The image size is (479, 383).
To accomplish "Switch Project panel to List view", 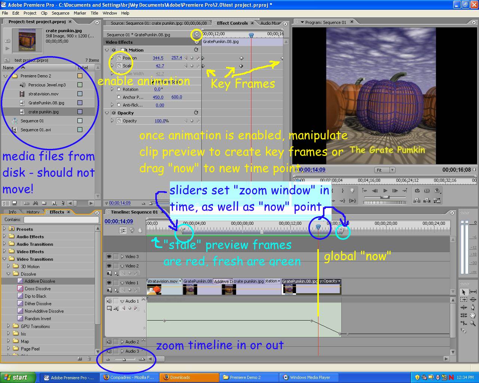I will pyautogui.click(x=6, y=203).
